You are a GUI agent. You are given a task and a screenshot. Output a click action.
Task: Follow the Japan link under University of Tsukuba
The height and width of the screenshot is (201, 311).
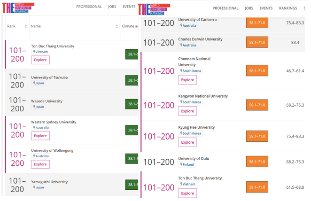click(40, 83)
